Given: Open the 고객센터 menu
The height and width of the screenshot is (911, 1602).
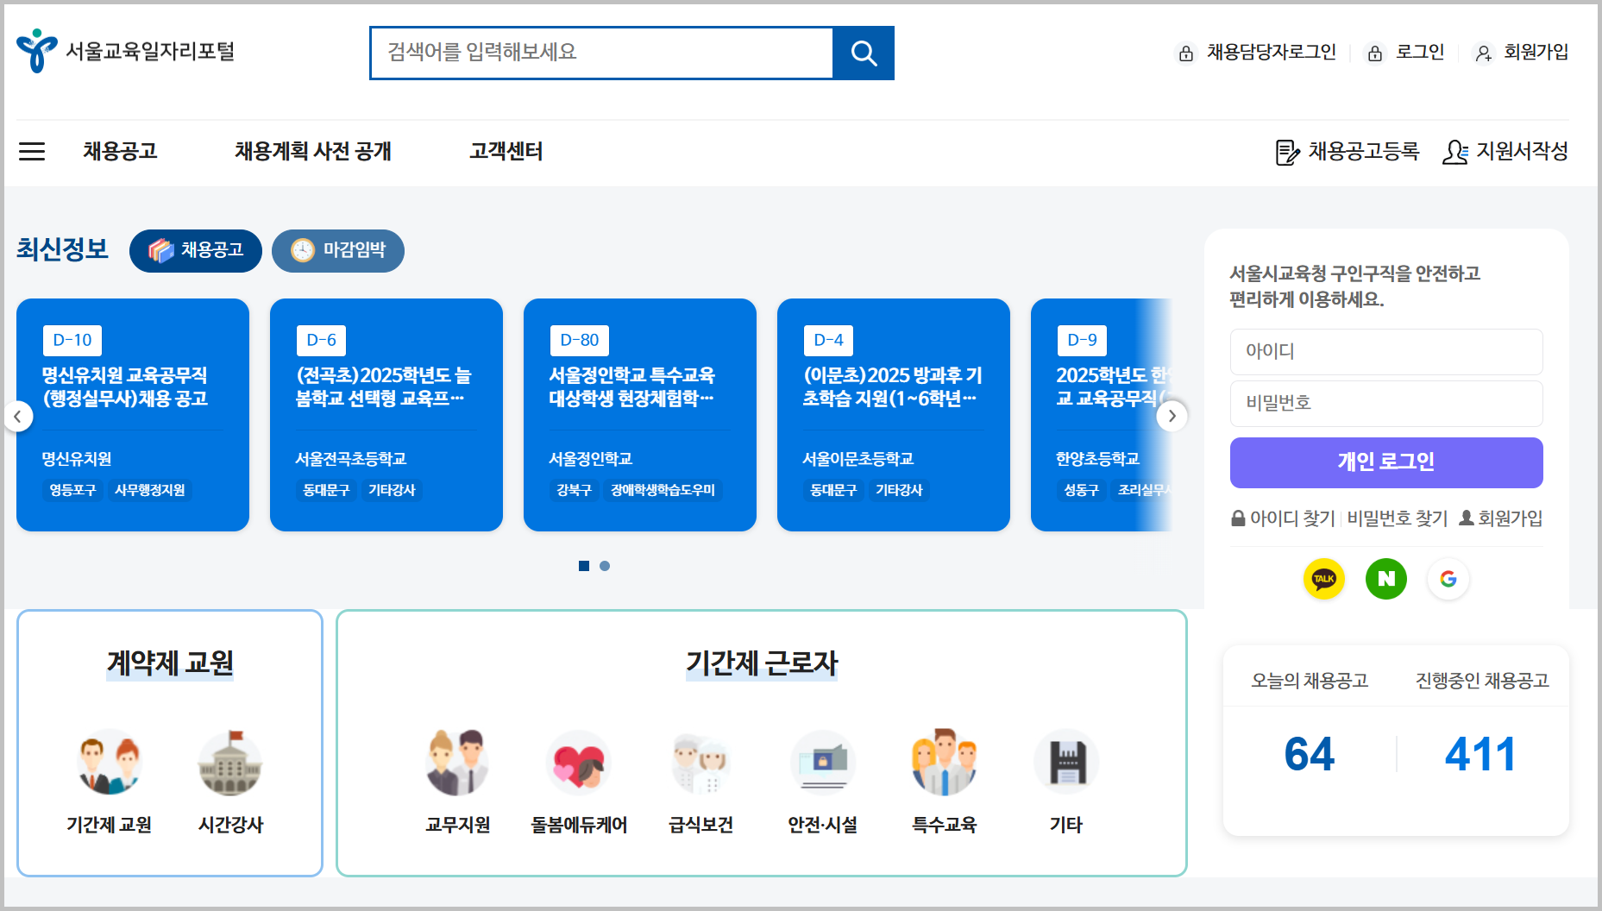Looking at the screenshot, I should click(x=506, y=152).
